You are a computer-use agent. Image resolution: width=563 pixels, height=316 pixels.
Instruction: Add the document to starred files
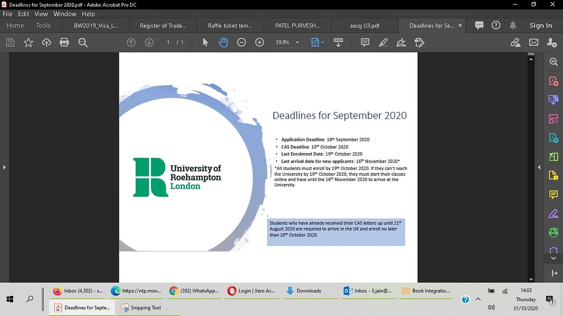point(28,42)
